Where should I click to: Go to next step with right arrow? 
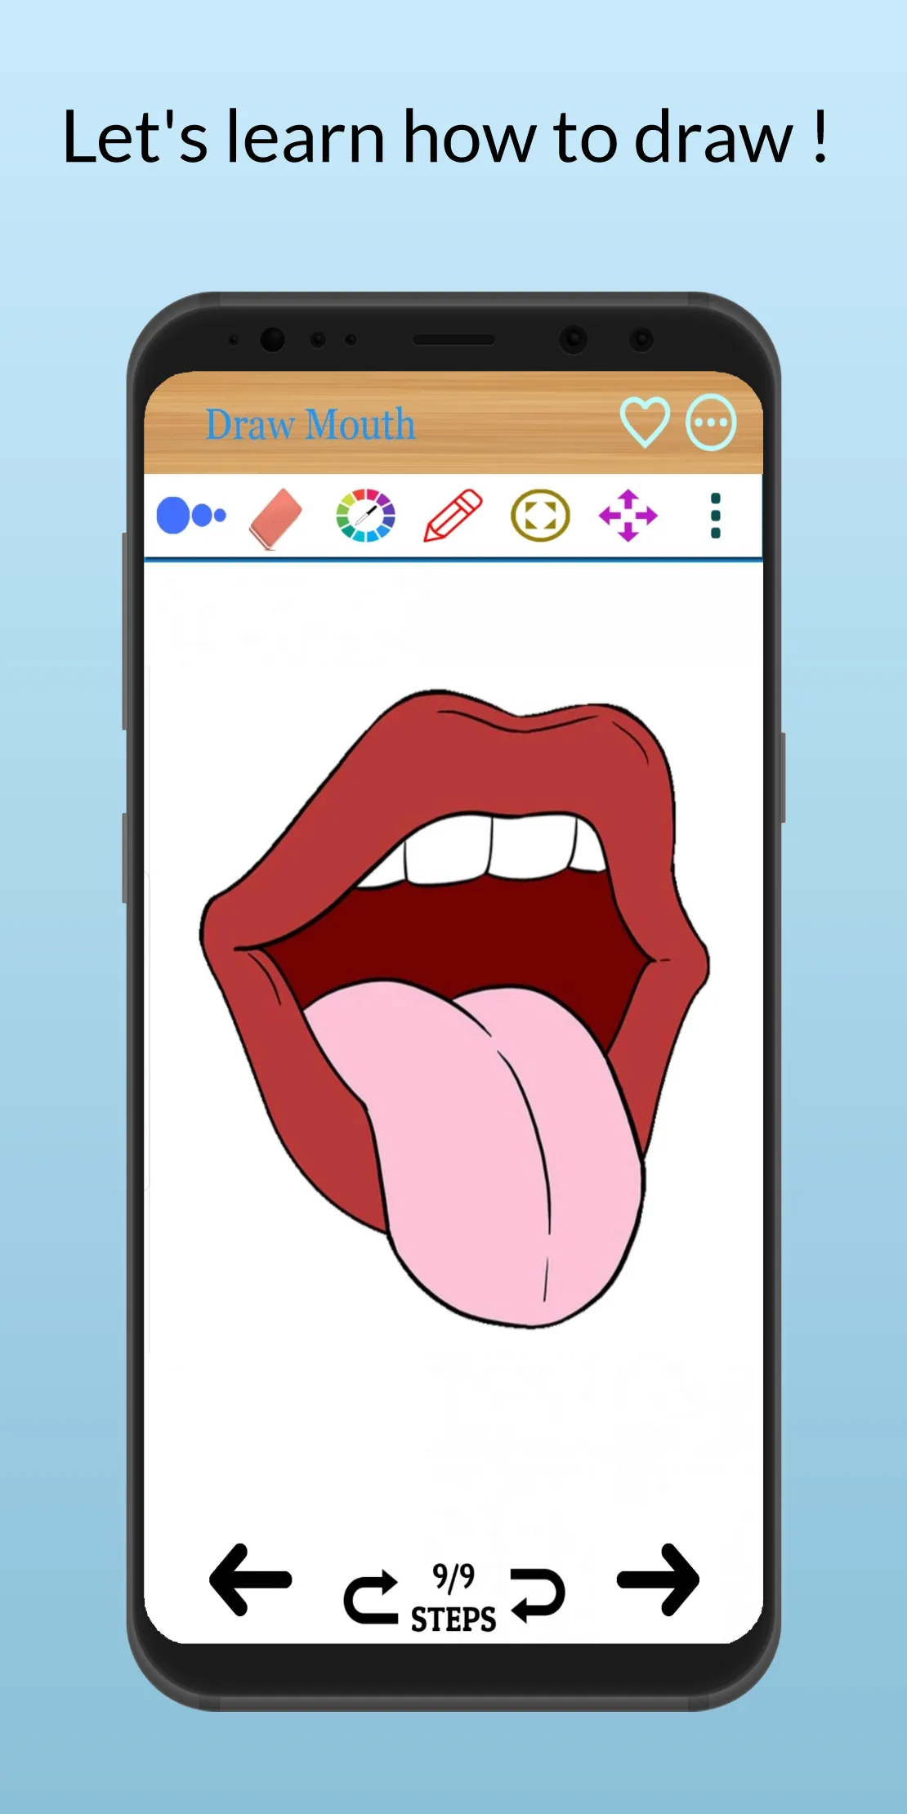click(x=658, y=1579)
